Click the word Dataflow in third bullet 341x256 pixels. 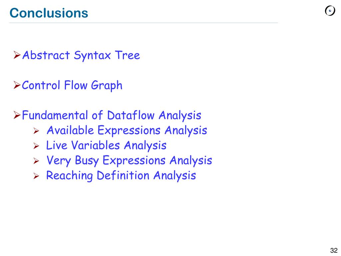(x=131, y=115)
